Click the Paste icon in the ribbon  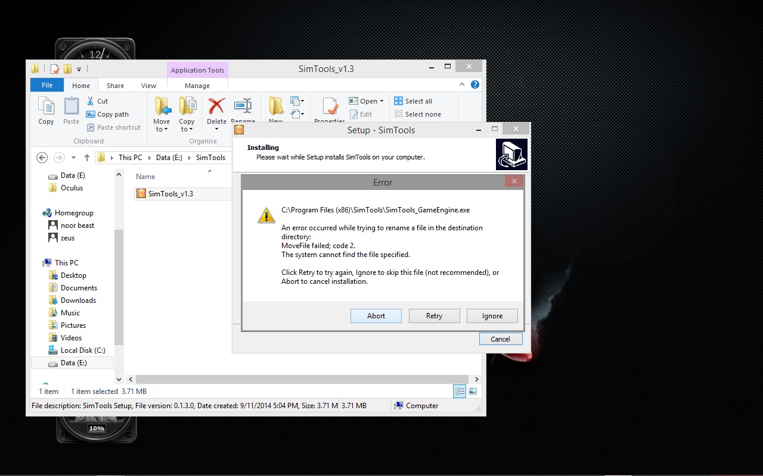[x=71, y=109]
